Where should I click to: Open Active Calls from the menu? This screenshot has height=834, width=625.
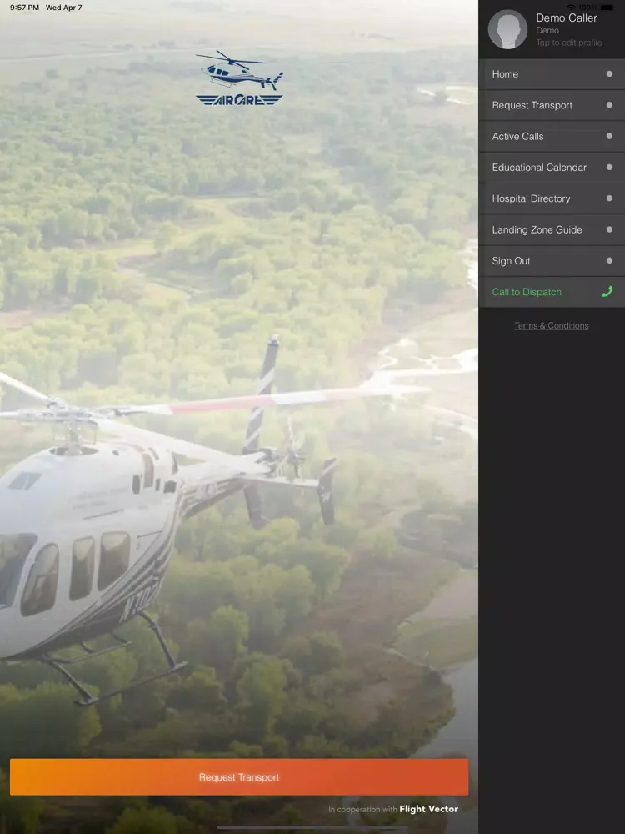coord(552,136)
